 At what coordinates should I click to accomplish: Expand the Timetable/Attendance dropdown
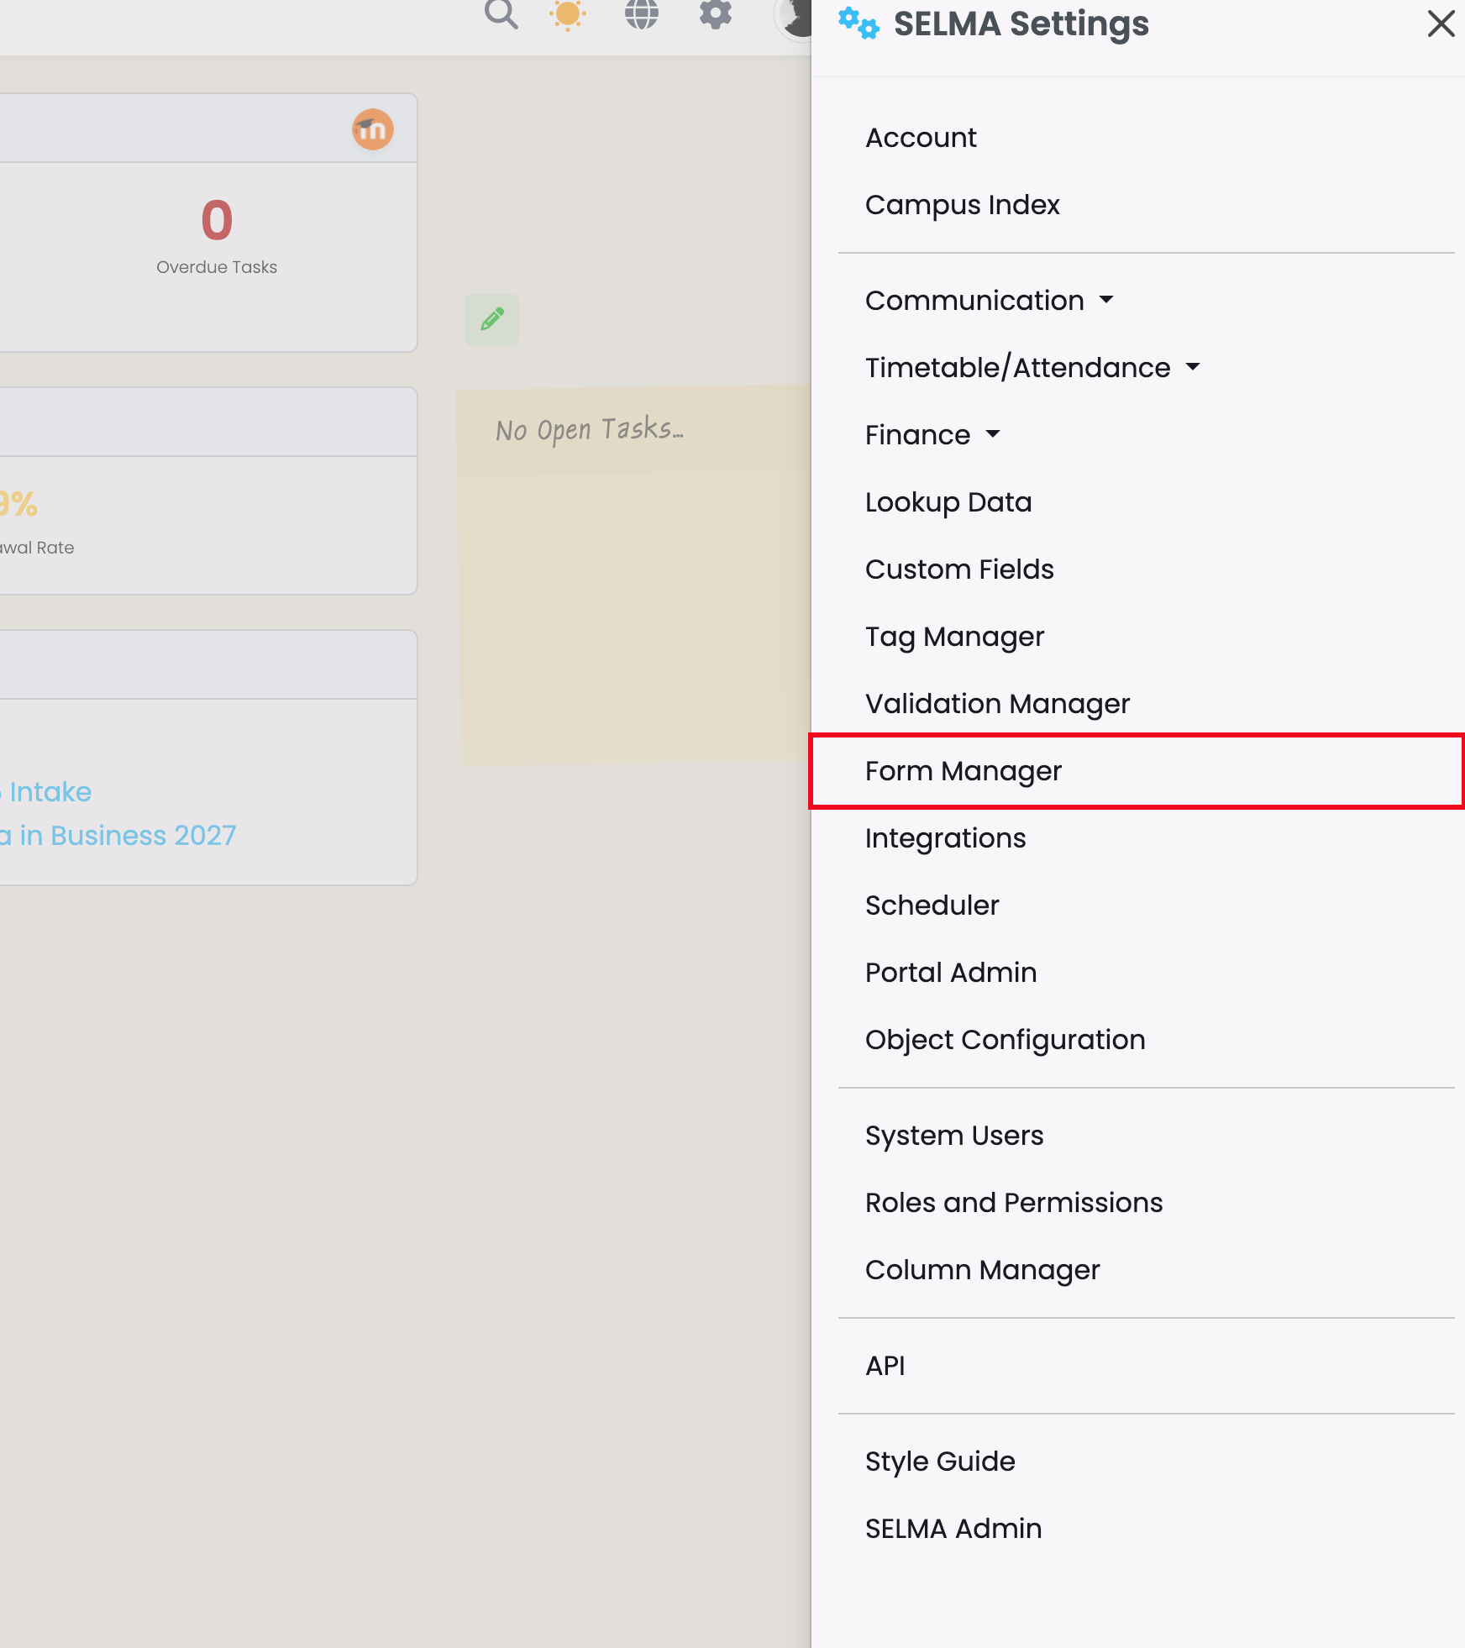tap(1032, 368)
